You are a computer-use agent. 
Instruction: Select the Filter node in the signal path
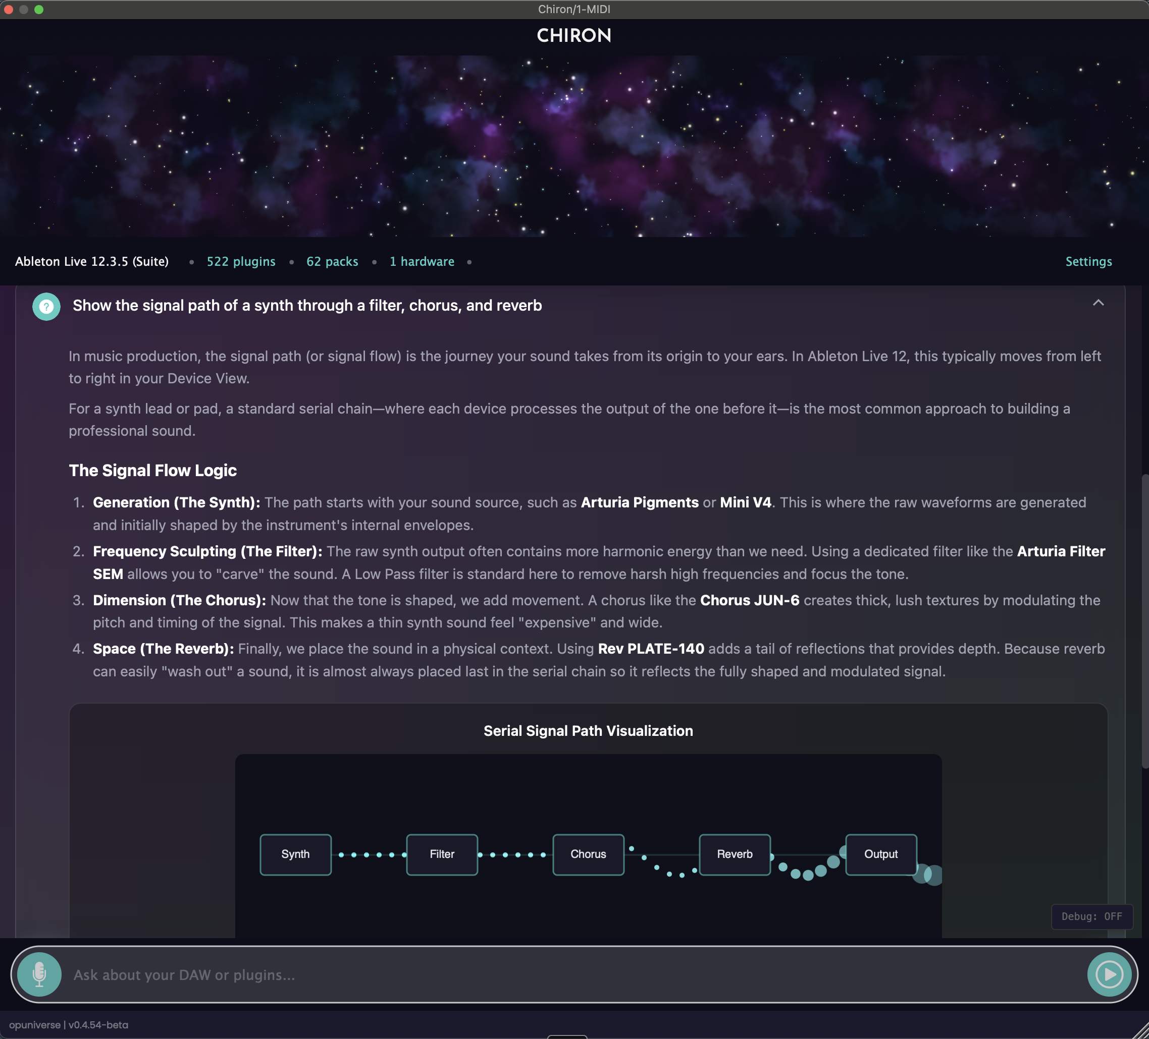click(x=442, y=854)
